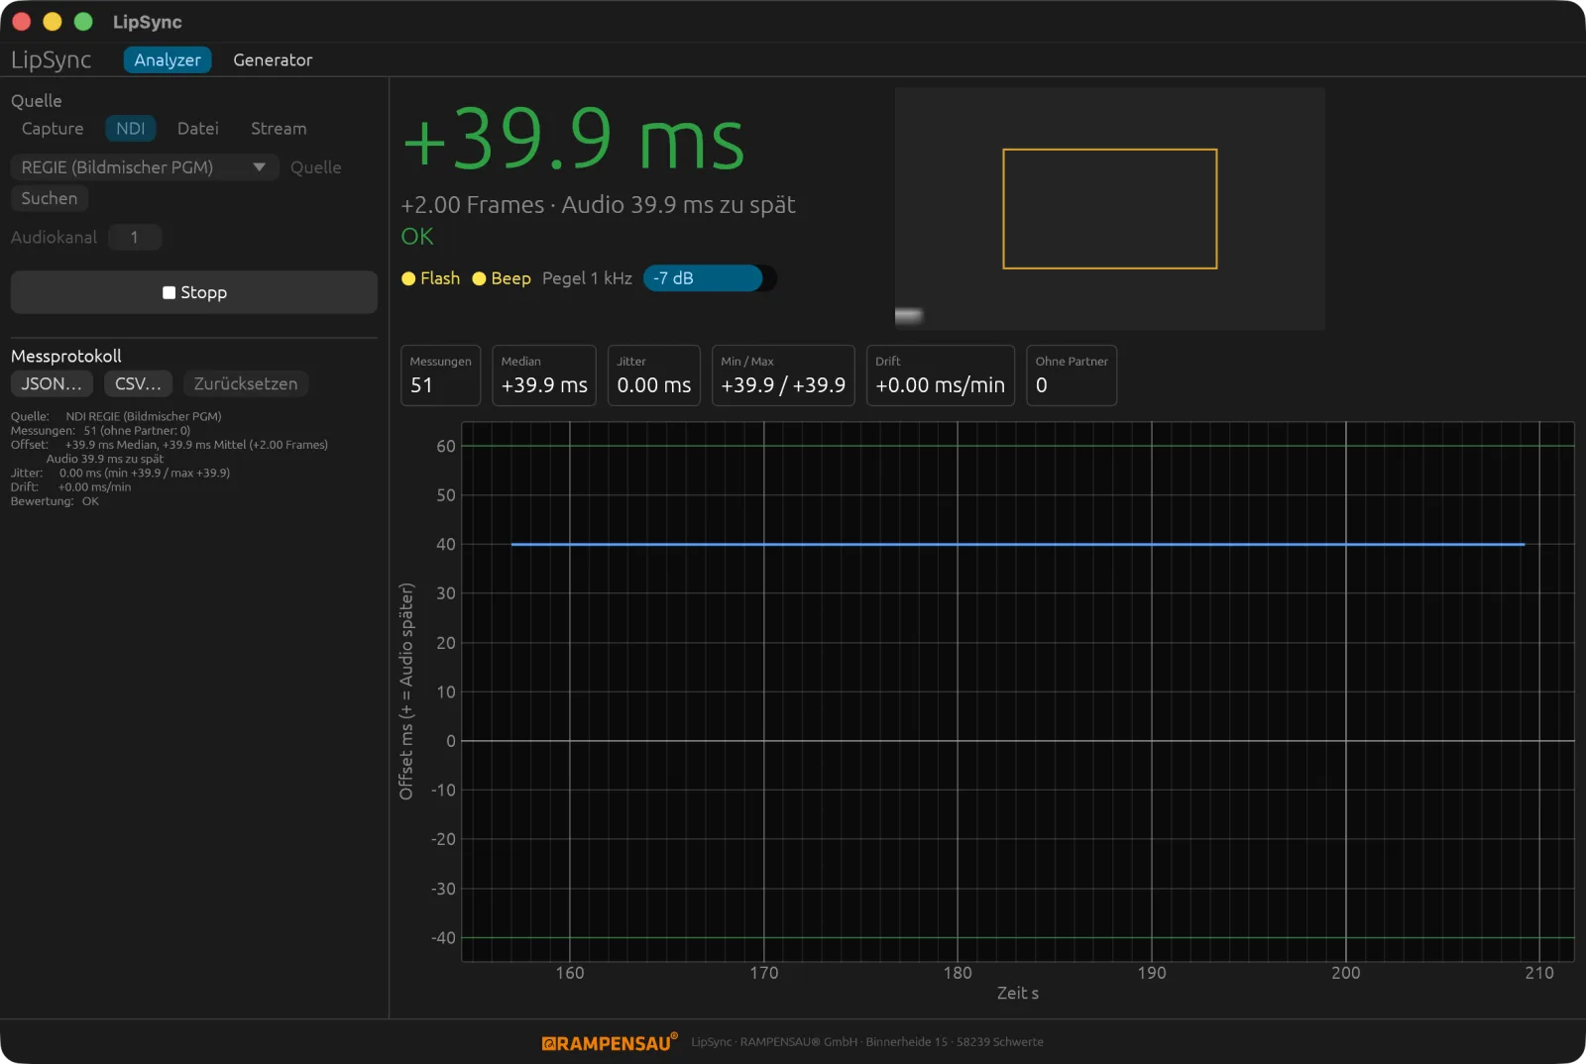This screenshot has width=1586, height=1064.
Task: Click the Messprotokoll heading
Action: [x=66, y=356]
